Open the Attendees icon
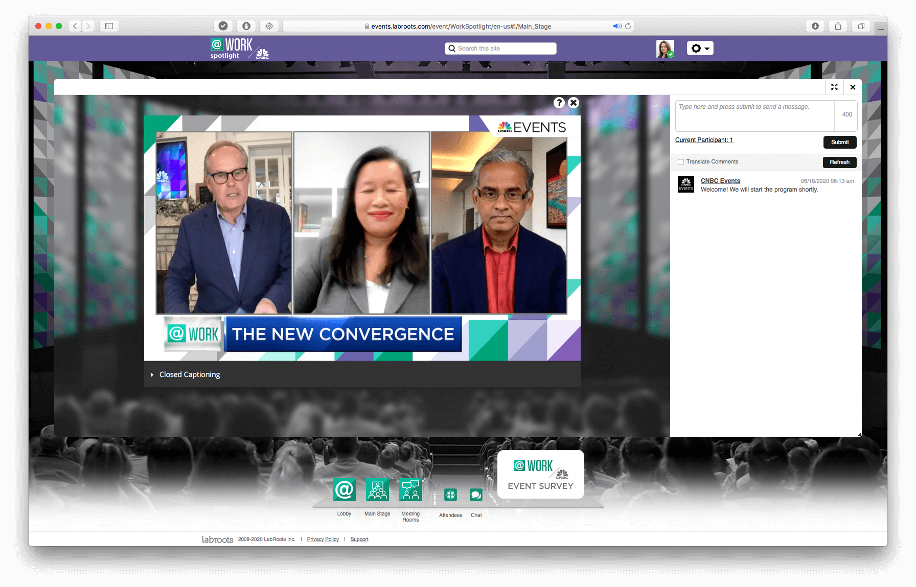 [450, 495]
